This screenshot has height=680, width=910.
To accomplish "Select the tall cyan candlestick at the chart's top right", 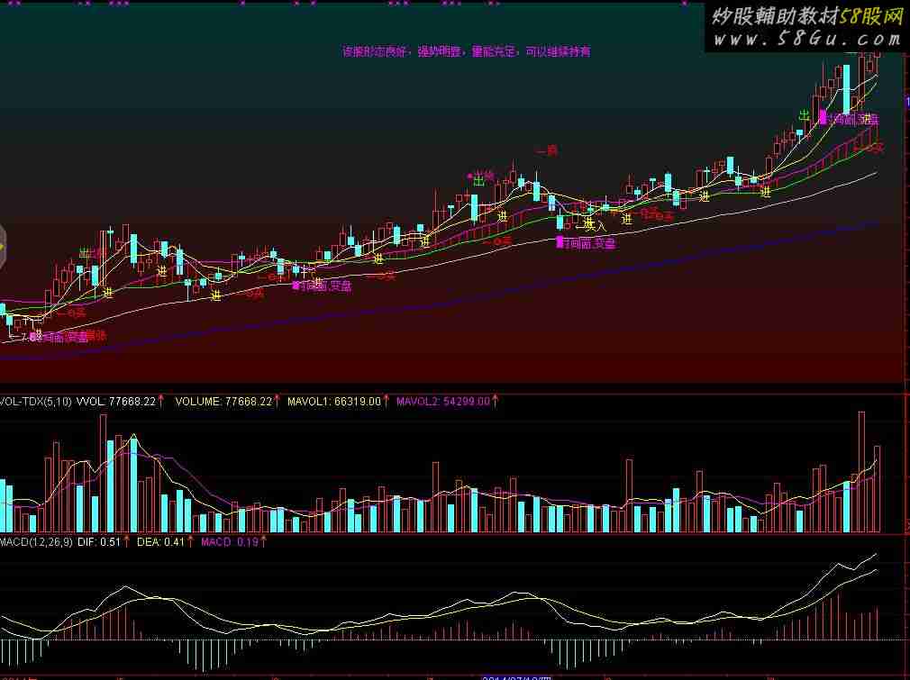I will click(847, 88).
